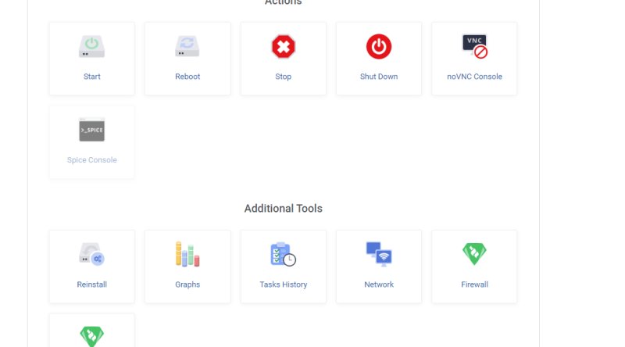This screenshot has width=625, height=347.
Task: Click the Tasks History clipboard icon
Action: click(x=284, y=254)
